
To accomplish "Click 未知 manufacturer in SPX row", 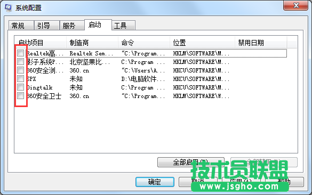I will pyautogui.click(x=76, y=79).
